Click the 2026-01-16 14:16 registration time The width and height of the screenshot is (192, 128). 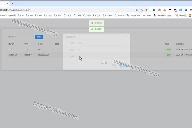coord(184,55)
